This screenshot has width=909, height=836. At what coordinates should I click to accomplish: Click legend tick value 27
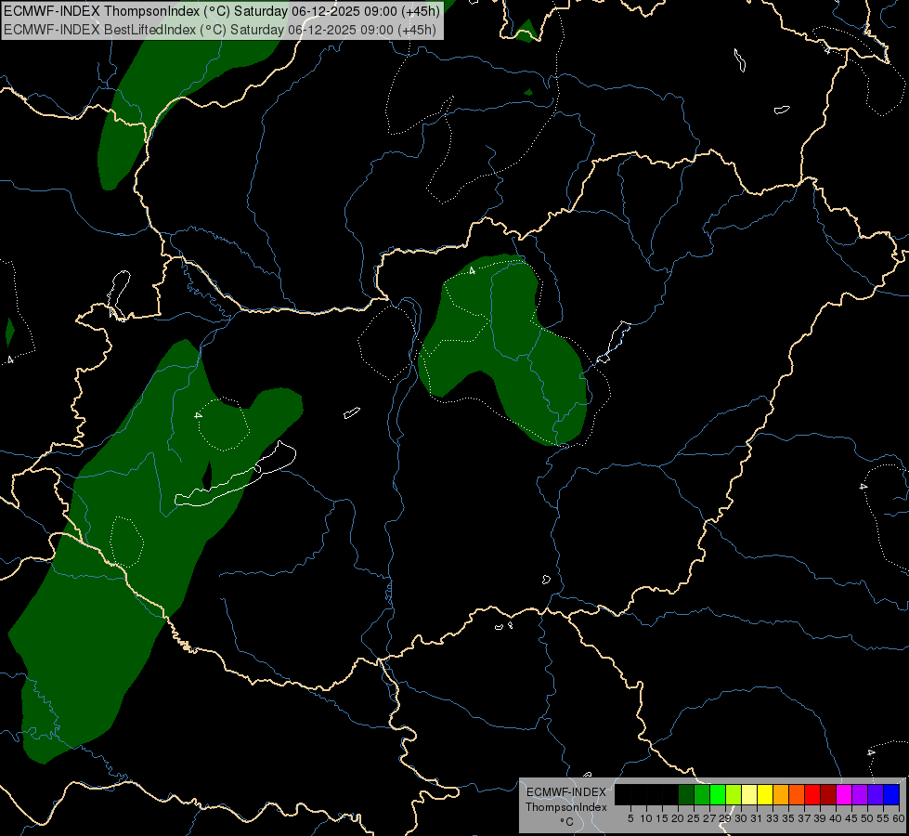tap(709, 818)
